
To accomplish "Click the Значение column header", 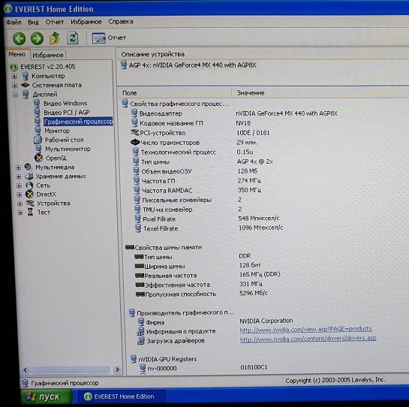I will pyautogui.click(x=251, y=92).
